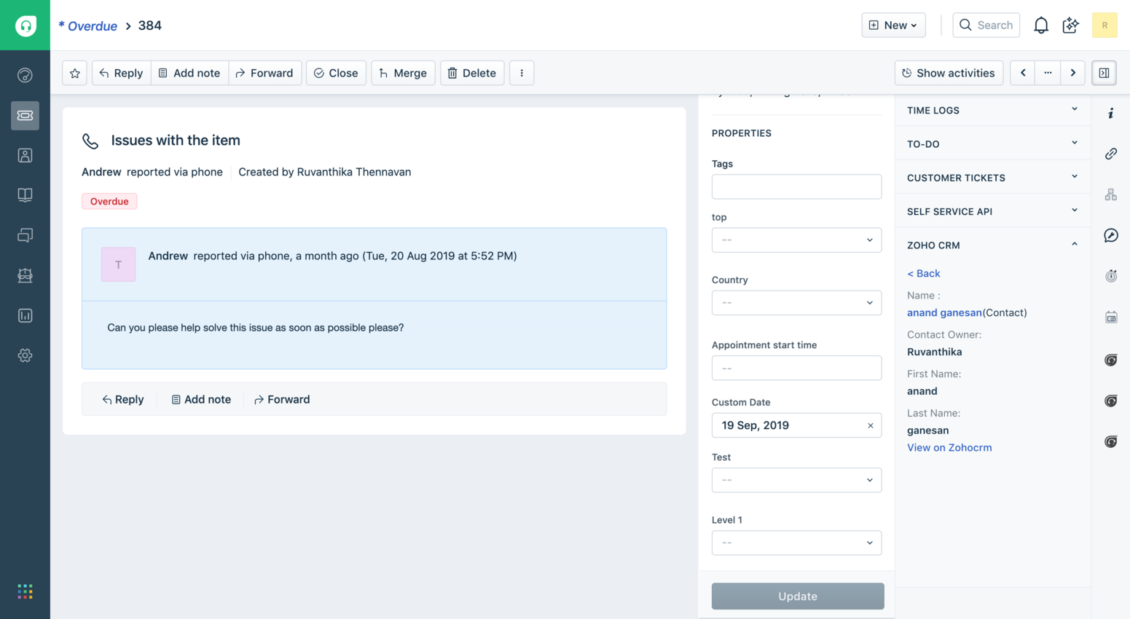The width and height of the screenshot is (1130, 619).
Task: Star this ticket as favorite
Action: (74, 73)
